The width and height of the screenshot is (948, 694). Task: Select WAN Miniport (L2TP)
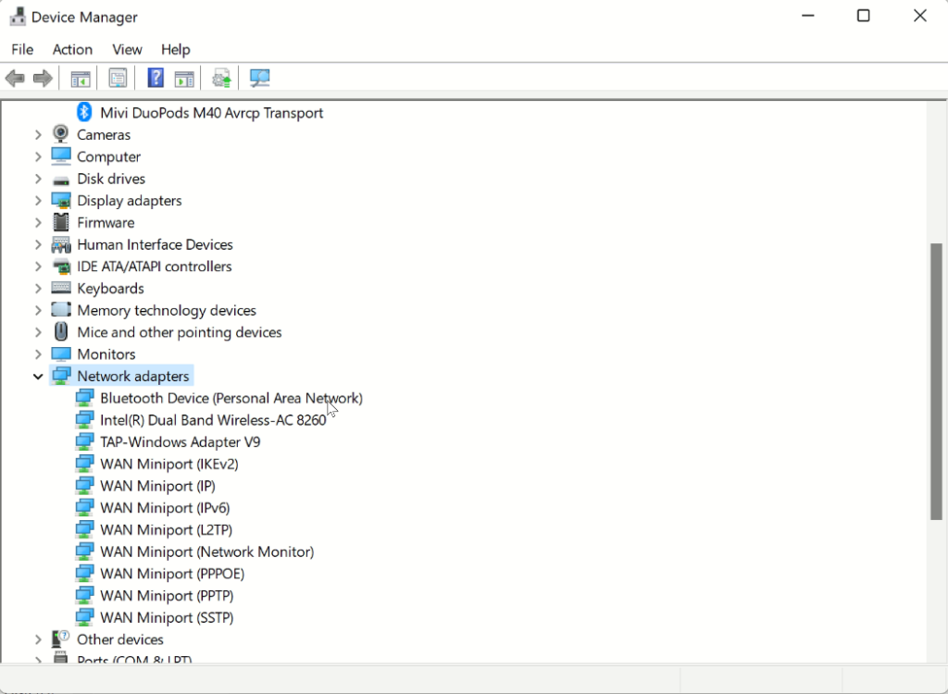coord(167,529)
